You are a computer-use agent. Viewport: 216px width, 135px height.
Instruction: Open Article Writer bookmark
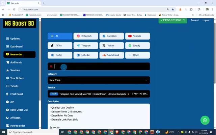click(x=169, y=15)
